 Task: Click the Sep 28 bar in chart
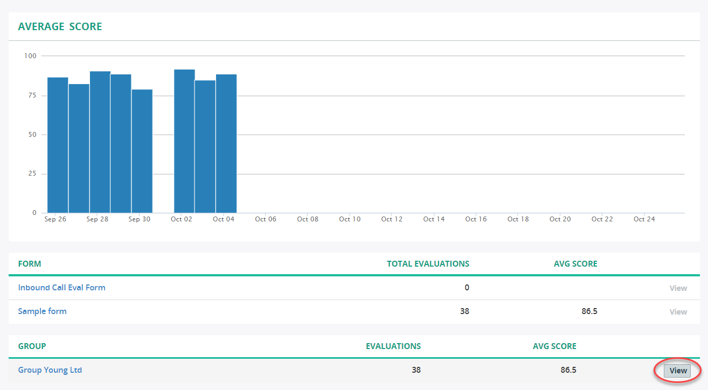pos(100,142)
